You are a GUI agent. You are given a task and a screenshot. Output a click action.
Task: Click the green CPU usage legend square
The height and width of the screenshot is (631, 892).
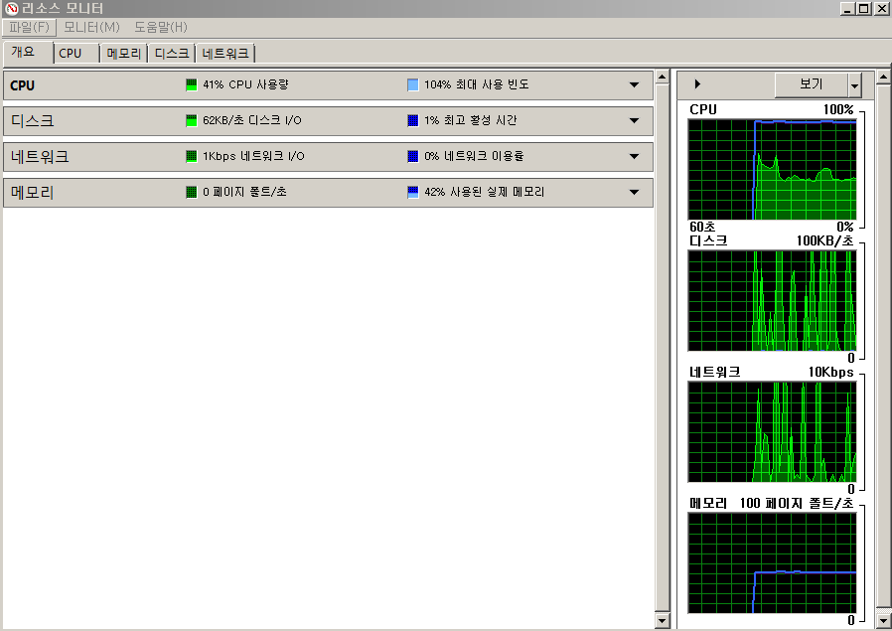(x=192, y=84)
